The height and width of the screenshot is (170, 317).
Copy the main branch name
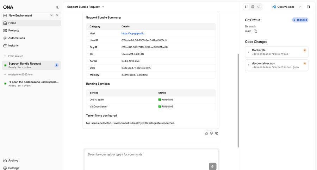pos(255,31)
